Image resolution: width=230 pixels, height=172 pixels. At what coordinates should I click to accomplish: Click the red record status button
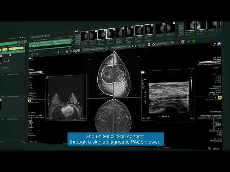178,42
